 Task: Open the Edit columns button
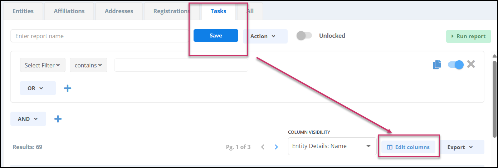click(x=408, y=147)
